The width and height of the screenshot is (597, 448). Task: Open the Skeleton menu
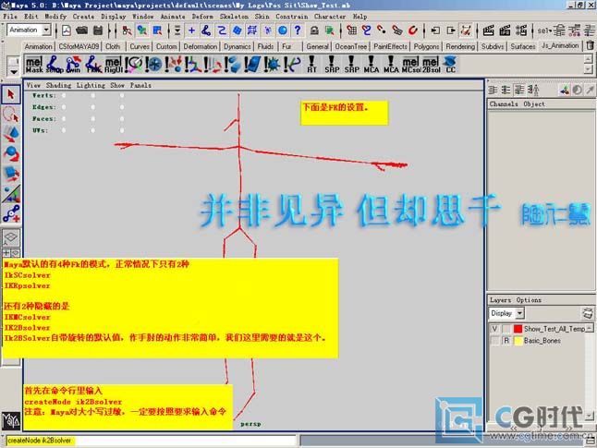click(x=234, y=17)
